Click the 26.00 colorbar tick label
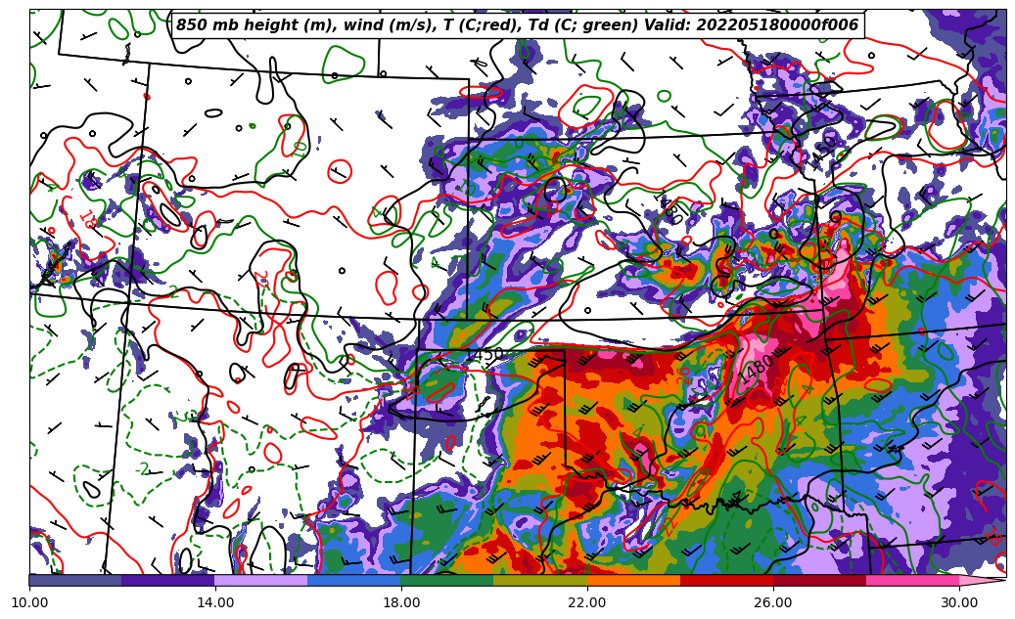Image resolution: width=1015 pixels, height=619 pixels. click(x=773, y=602)
